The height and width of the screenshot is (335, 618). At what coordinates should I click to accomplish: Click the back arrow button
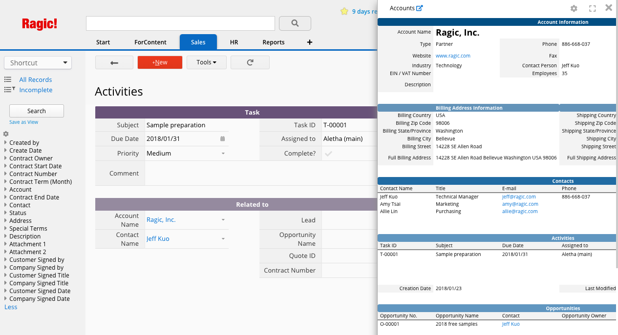114,62
